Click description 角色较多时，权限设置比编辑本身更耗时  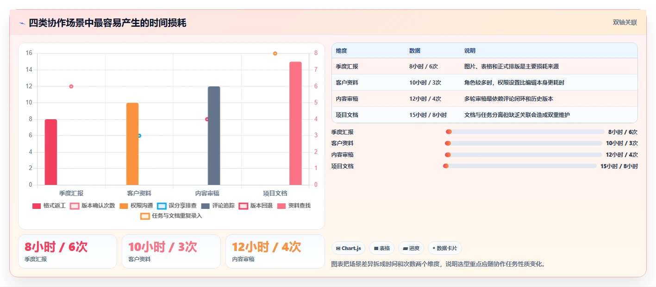click(x=514, y=83)
